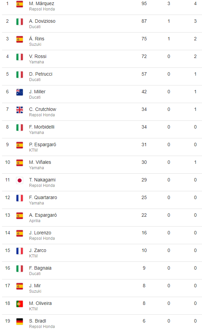Select D. Petrucci in the standings
This screenshot has height=330, width=202.
[x=41, y=74]
